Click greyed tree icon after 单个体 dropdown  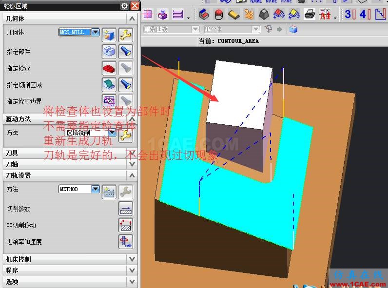click(x=268, y=29)
